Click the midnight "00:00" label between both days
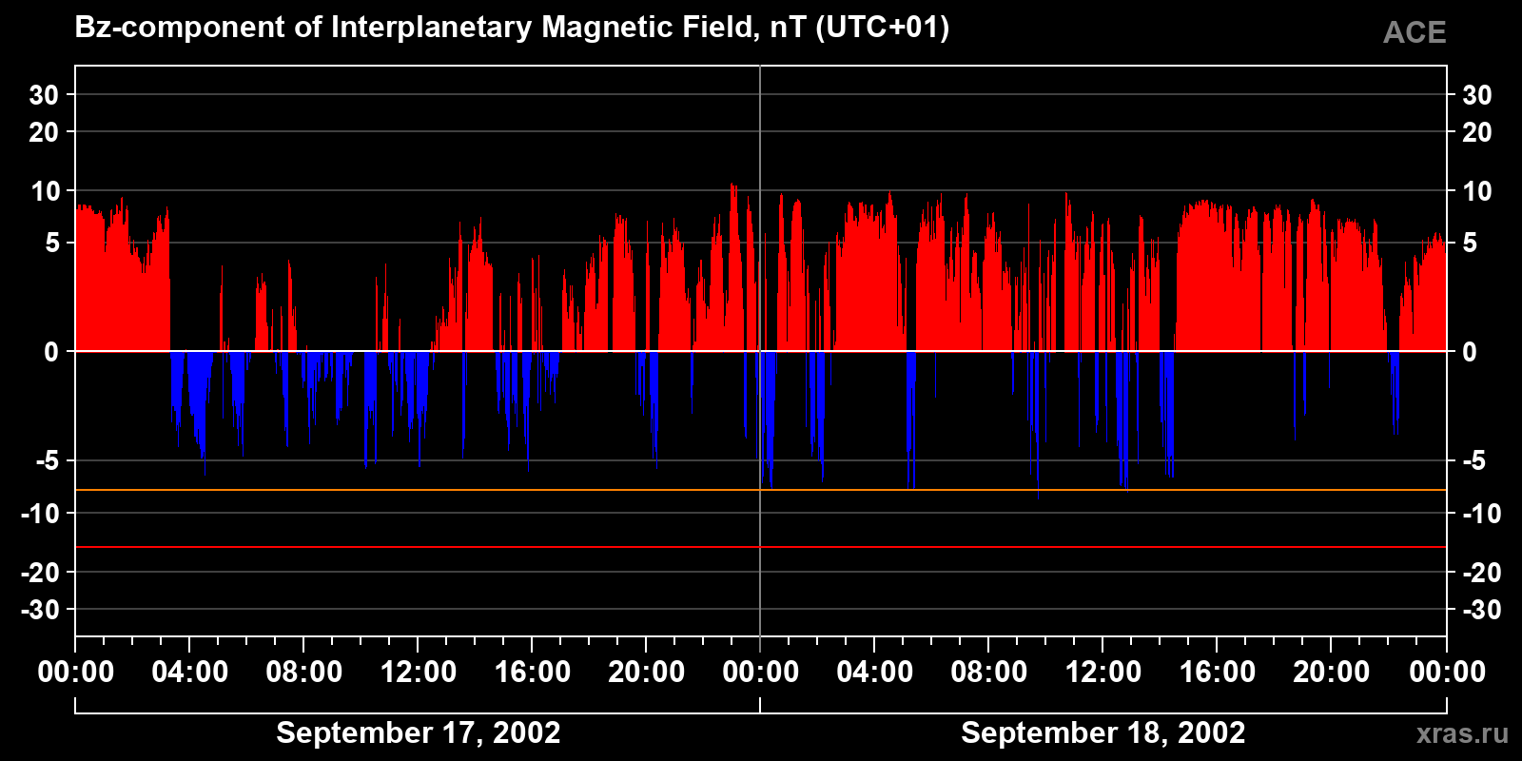The width and height of the screenshot is (1522, 761). pos(761,672)
